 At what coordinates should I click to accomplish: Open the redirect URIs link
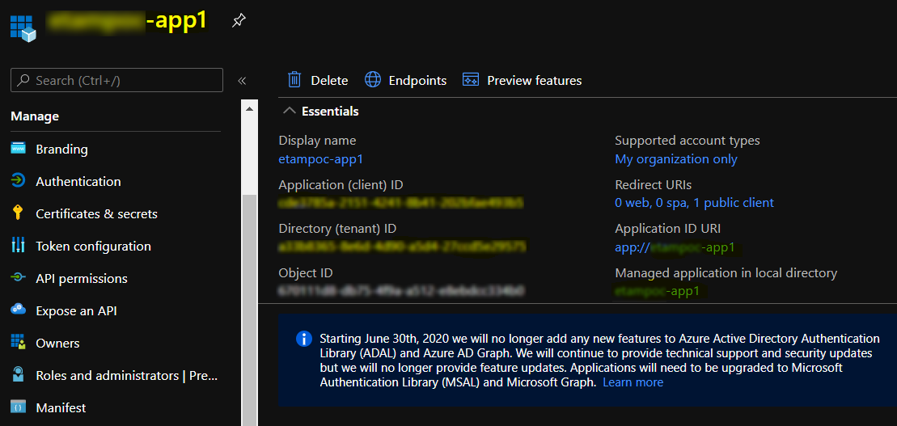tap(694, 202)
